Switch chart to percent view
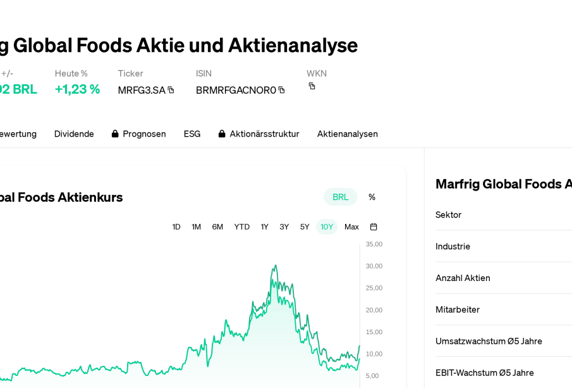Screen dimensions: 572x388 (372, 197)
